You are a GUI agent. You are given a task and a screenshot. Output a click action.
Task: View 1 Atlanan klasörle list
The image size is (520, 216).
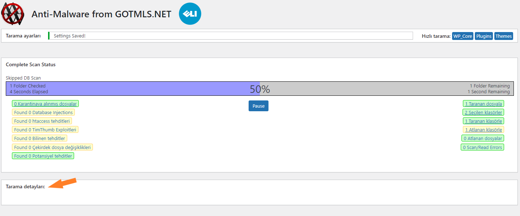click(x=484, y=130)
